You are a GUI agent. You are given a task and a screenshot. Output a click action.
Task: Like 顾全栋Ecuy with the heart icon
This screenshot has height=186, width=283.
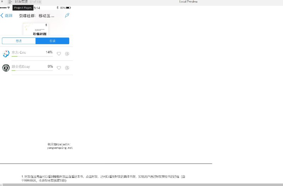point(59,68)
